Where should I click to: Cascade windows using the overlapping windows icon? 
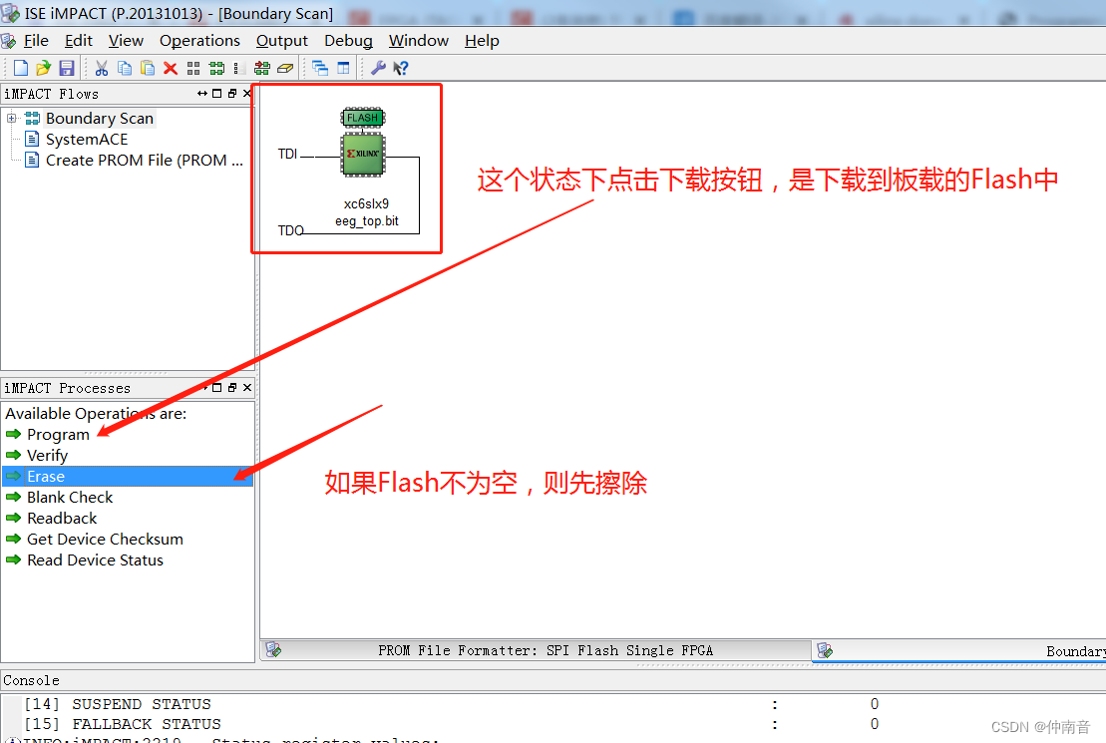coord(320,68)
